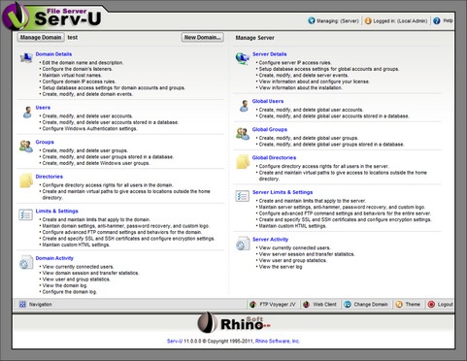Click the Limits & Settings checklist icon
The width and height of the screenshot is (467, 361).
pyautogui.click(x=25, y=214)
